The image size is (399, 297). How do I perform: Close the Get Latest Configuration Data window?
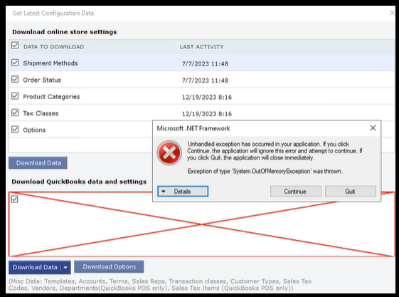[x=392, y=13]
